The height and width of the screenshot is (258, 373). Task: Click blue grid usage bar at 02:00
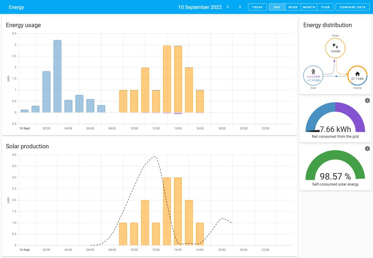pyautogui.click(x=46, y=92)
